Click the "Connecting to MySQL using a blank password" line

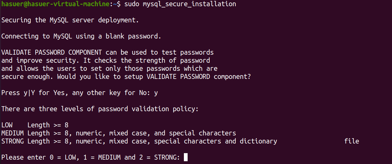[81, 36]
